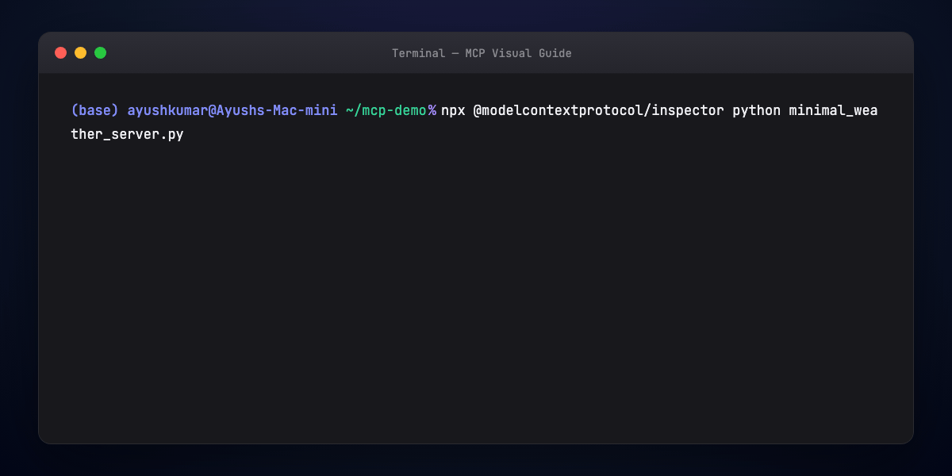This screenshot has height=476, width=952.
Task: Click '@modelcontextprotocol/inspector' package name
Action: 599,110
